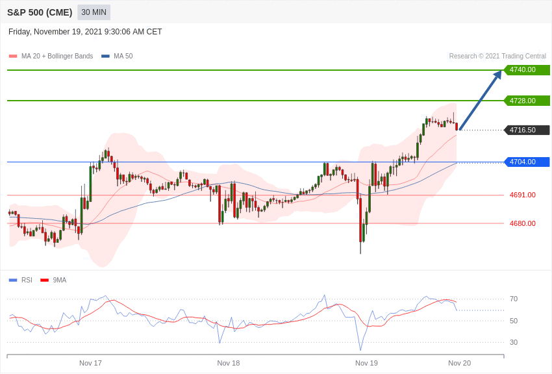Click the blue forecast arrow head
The height and width of the screenshot is (374, 552).
[497, 75]
